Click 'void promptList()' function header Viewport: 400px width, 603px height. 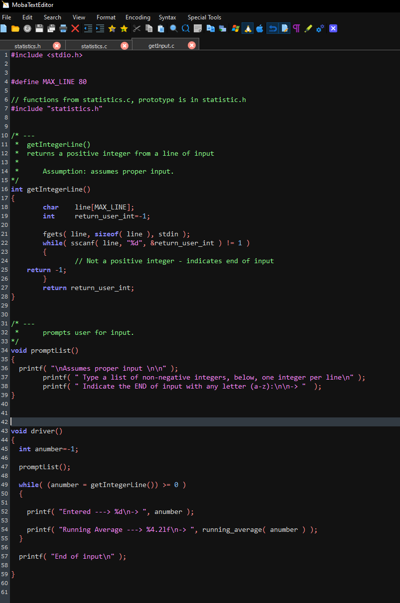[x=45, y=351]
